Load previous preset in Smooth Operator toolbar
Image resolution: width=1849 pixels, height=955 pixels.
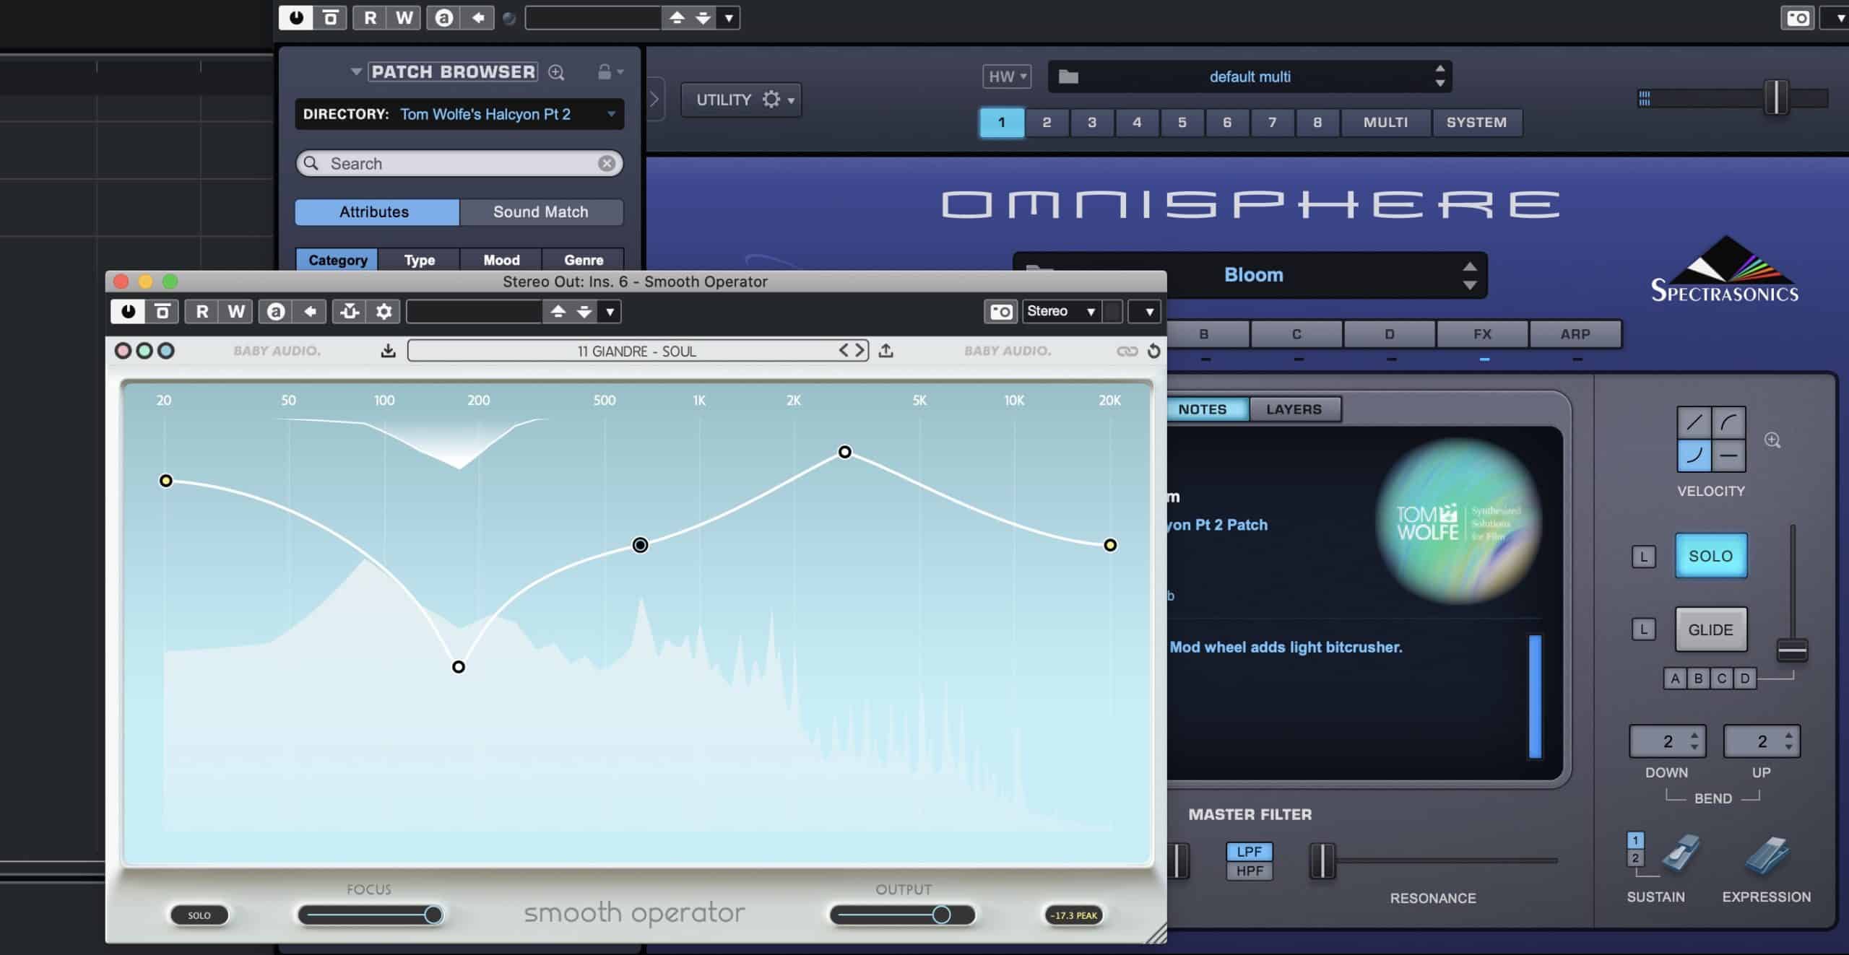558,311
